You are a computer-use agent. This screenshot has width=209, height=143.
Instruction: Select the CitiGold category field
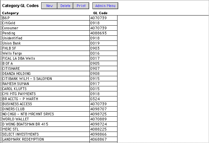tap(46, 23)
